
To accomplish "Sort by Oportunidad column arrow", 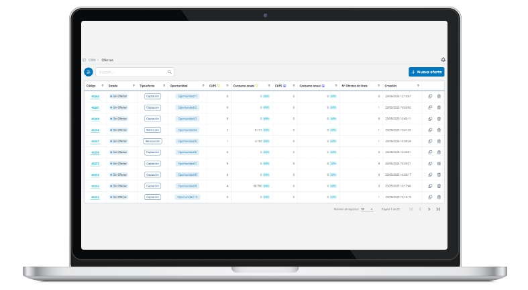I will [204, 86].
